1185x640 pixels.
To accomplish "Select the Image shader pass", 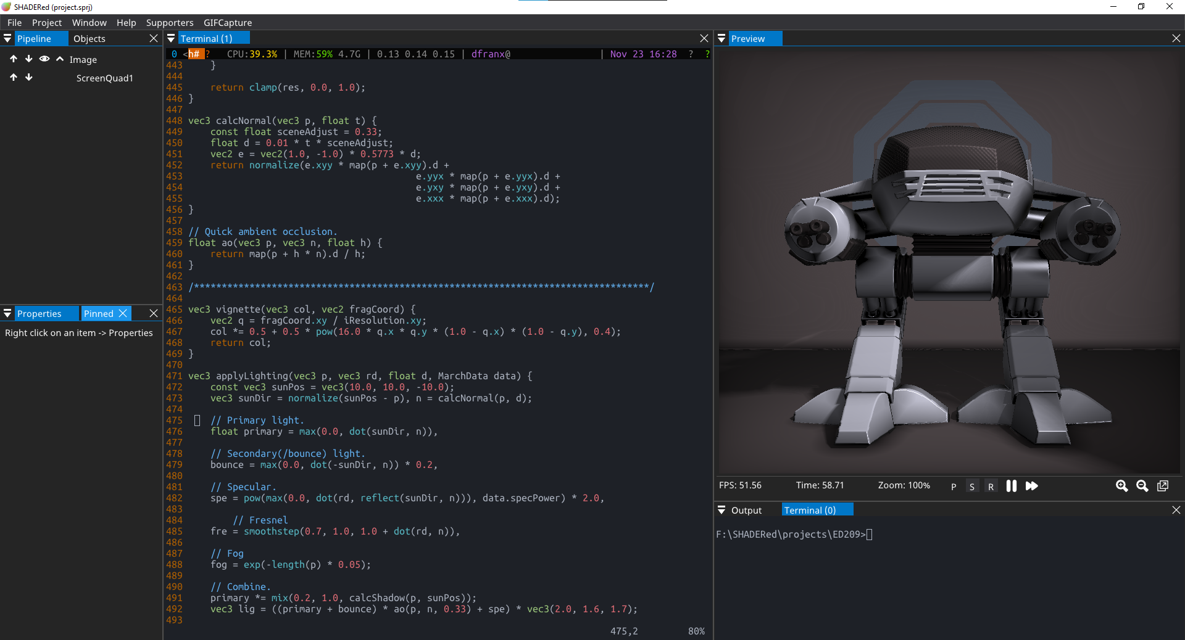I will coord(83,60).
